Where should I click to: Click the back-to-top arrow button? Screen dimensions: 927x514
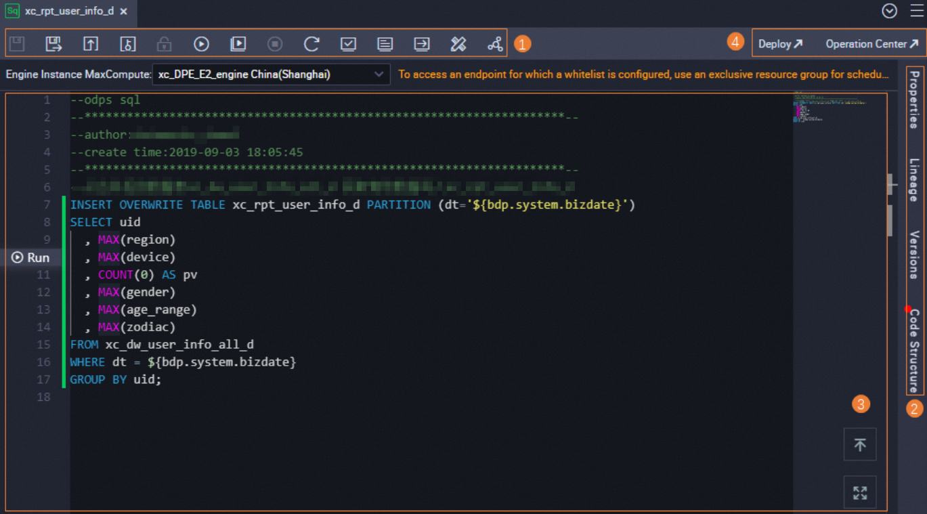coord(860,444)
